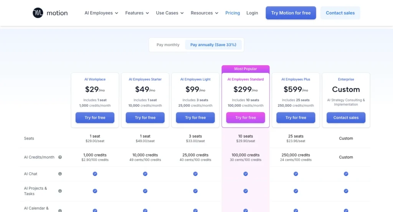Expand the AI Employees menu
This screenshot has height=212, width=393.
[101, 13]
